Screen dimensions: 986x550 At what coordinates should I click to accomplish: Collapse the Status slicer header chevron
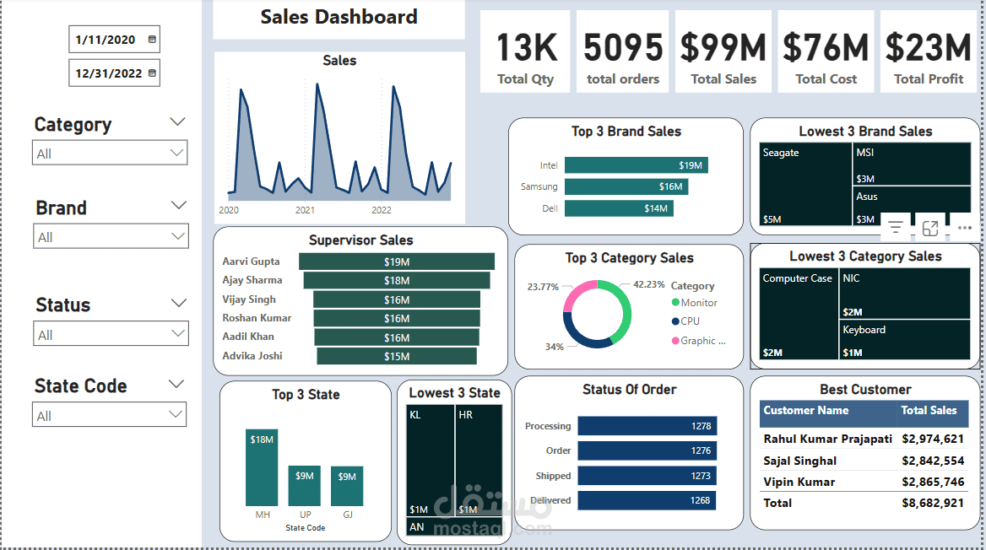point(179,303)
